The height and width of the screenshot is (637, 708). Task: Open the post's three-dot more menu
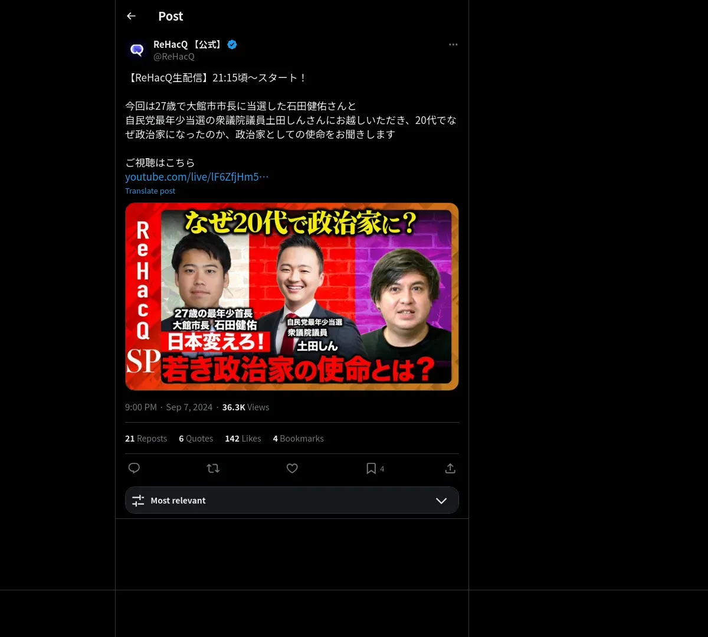pyautogui.click(x=453, y=44)
